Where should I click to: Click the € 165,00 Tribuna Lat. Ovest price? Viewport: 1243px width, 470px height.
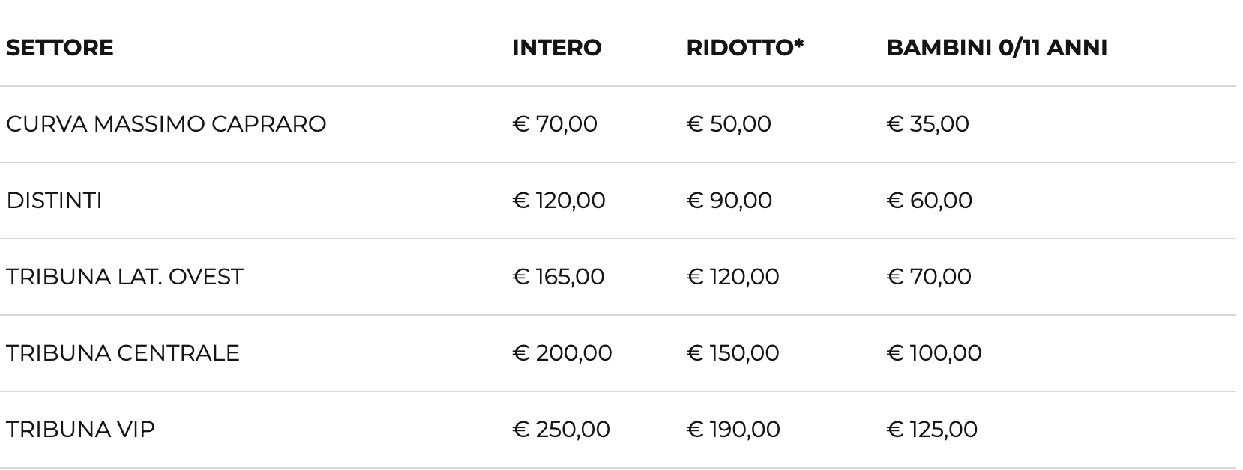click(x=559, y=277)
